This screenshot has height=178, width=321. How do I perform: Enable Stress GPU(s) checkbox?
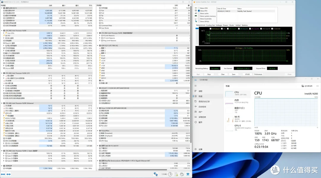[199, 21]
